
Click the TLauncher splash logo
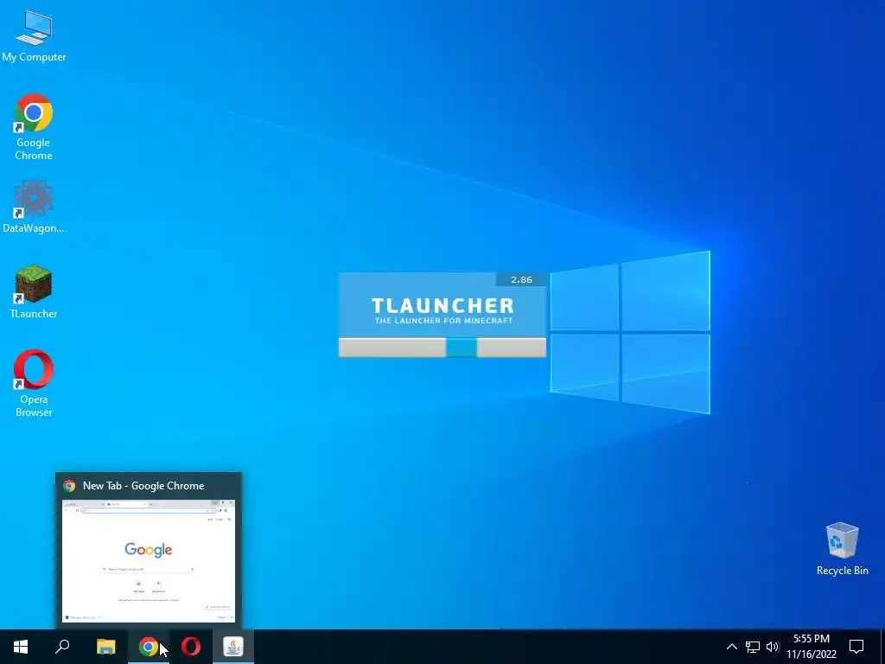pos(442,310)
